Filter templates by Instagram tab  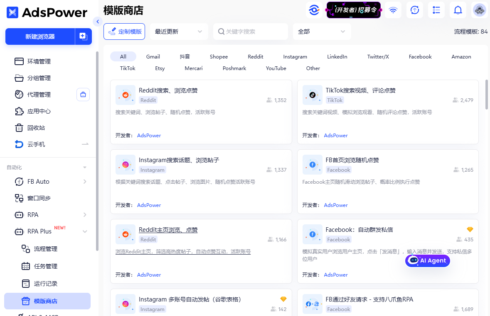(x=295, y=56)
